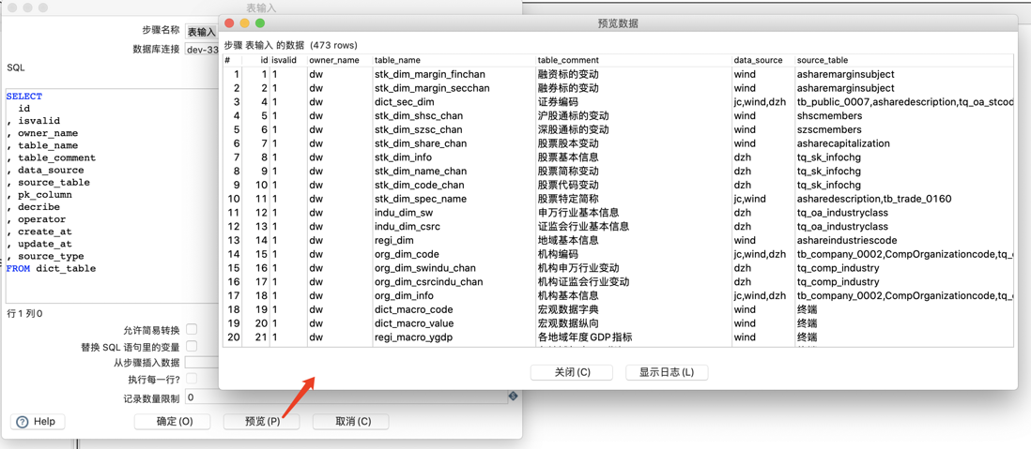Maximize the 预览数据 window using green button
This screenshot has width=1031, height=449.
tap(260, 23)
